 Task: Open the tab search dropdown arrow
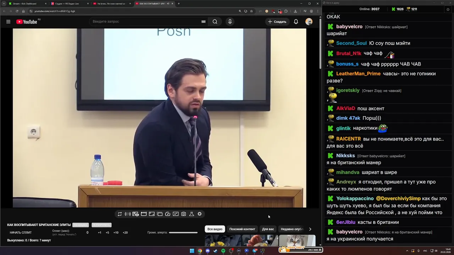pyautogui.click(x=4, y=4)
